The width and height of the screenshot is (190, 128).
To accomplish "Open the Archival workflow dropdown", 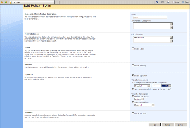I will [x=144, y=105].
